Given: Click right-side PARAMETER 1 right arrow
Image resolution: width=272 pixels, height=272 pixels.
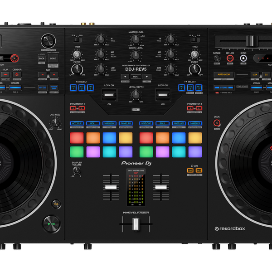Looking at the screenshot, I should pyautogui.click(x=199, y=108).
